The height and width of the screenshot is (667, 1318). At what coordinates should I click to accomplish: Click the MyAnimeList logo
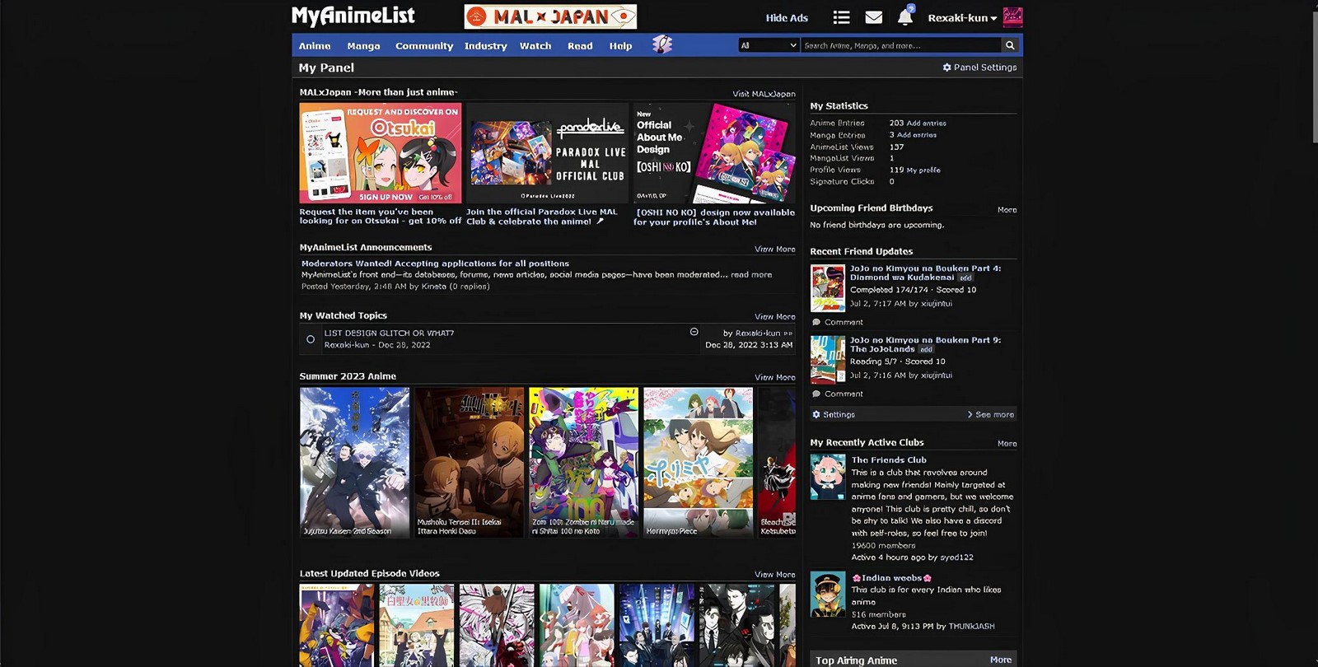353,16
